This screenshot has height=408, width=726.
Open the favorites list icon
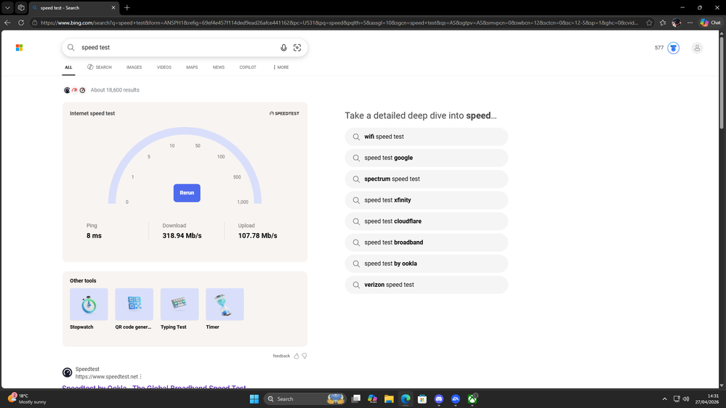click(x=663, y=23)
